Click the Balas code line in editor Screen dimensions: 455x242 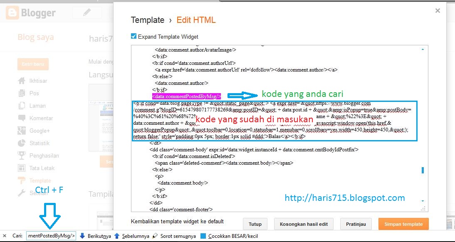220,136
